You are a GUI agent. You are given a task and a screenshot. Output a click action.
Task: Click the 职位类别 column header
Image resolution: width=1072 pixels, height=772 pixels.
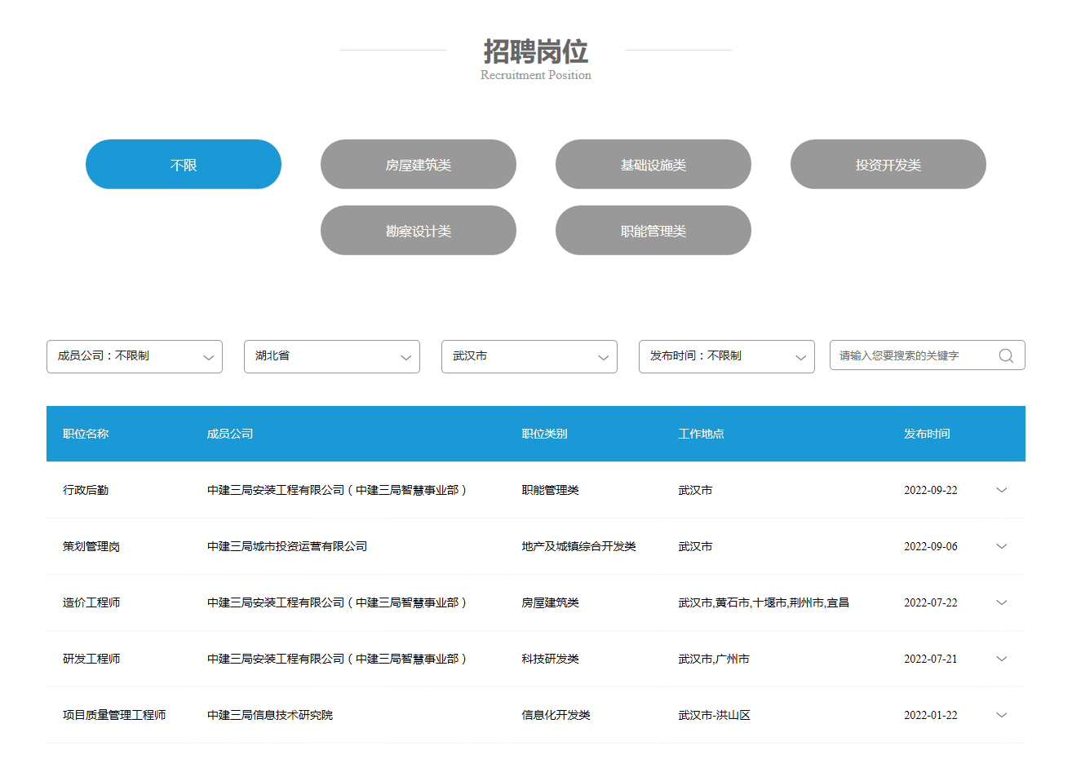point(545,434)
